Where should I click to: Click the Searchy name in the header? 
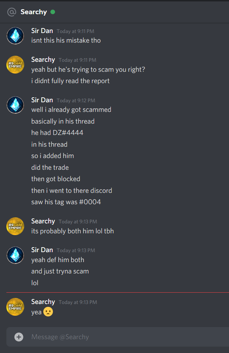coord(34,12)
